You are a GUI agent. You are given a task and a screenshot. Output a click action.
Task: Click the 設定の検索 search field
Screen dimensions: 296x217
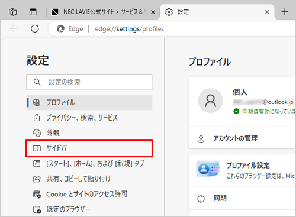tap(89, 82)
